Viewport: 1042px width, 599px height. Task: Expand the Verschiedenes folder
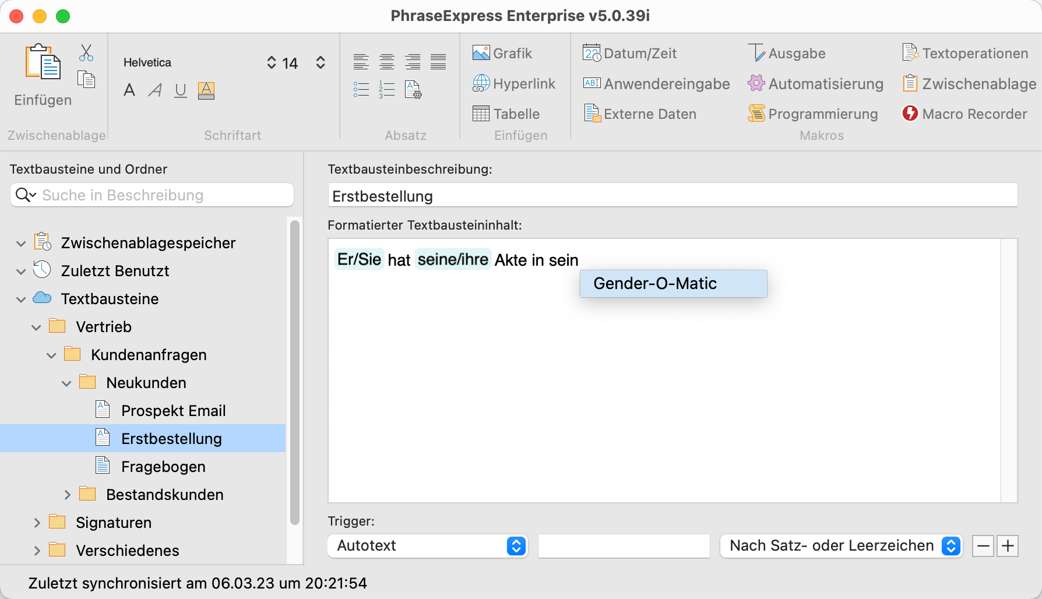click(x=37, y=551)
